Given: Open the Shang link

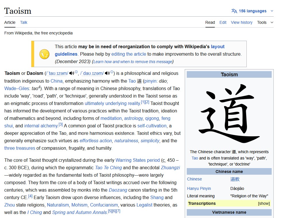Looking at the screenshot, I should point(157,197).
